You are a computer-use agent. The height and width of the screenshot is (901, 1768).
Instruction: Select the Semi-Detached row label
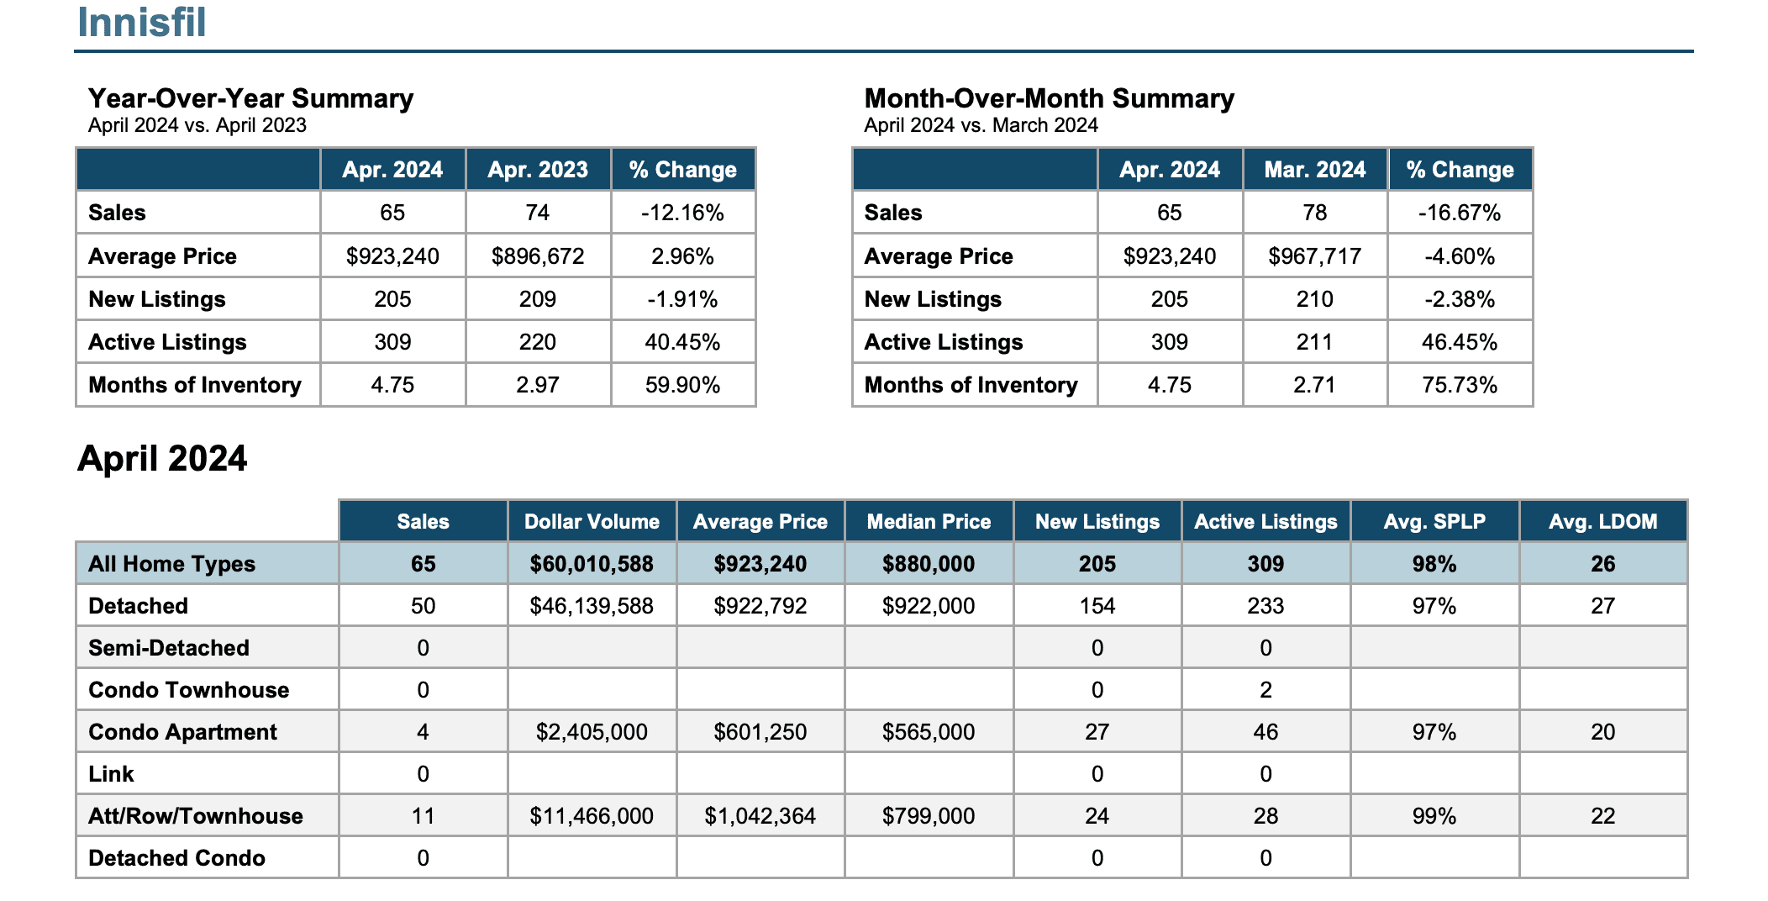point(169,648)
